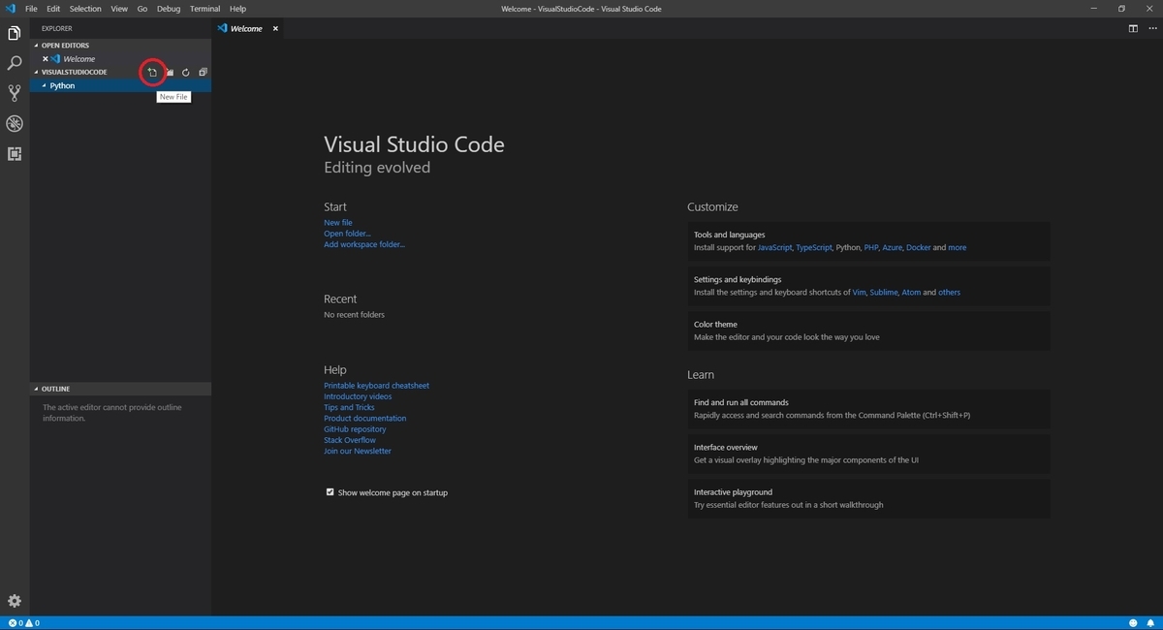Viewport: 1163px width, 630px height.
Task: Click the Refresh Explorer icon
Action: point(186,73)
